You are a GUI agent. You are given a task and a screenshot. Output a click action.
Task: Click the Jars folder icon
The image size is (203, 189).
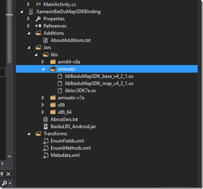pyautogui.click(x=39, y=47)
